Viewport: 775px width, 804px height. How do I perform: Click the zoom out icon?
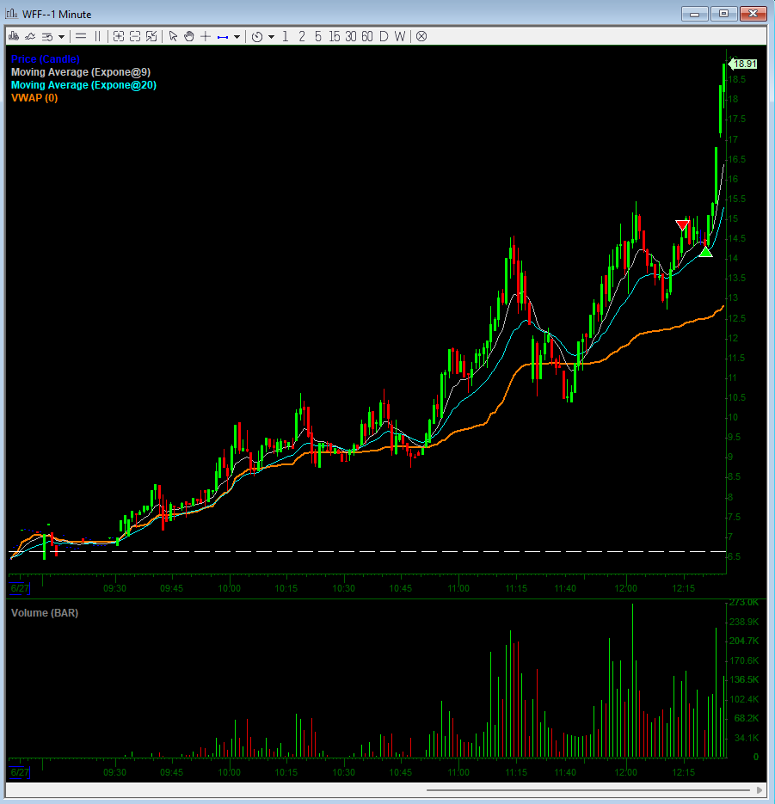135,36
